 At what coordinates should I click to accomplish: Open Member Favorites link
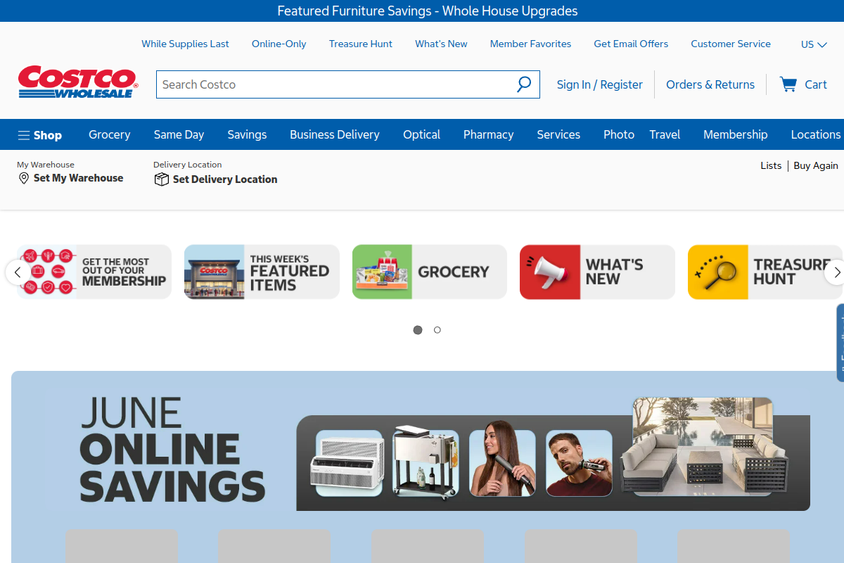coord(530,44)
